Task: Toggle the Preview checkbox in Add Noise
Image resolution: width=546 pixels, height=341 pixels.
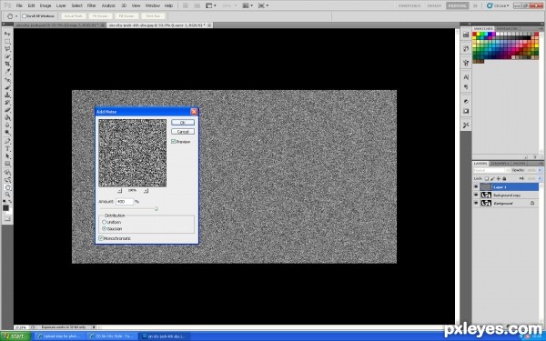Action: [x=173, y=142]
